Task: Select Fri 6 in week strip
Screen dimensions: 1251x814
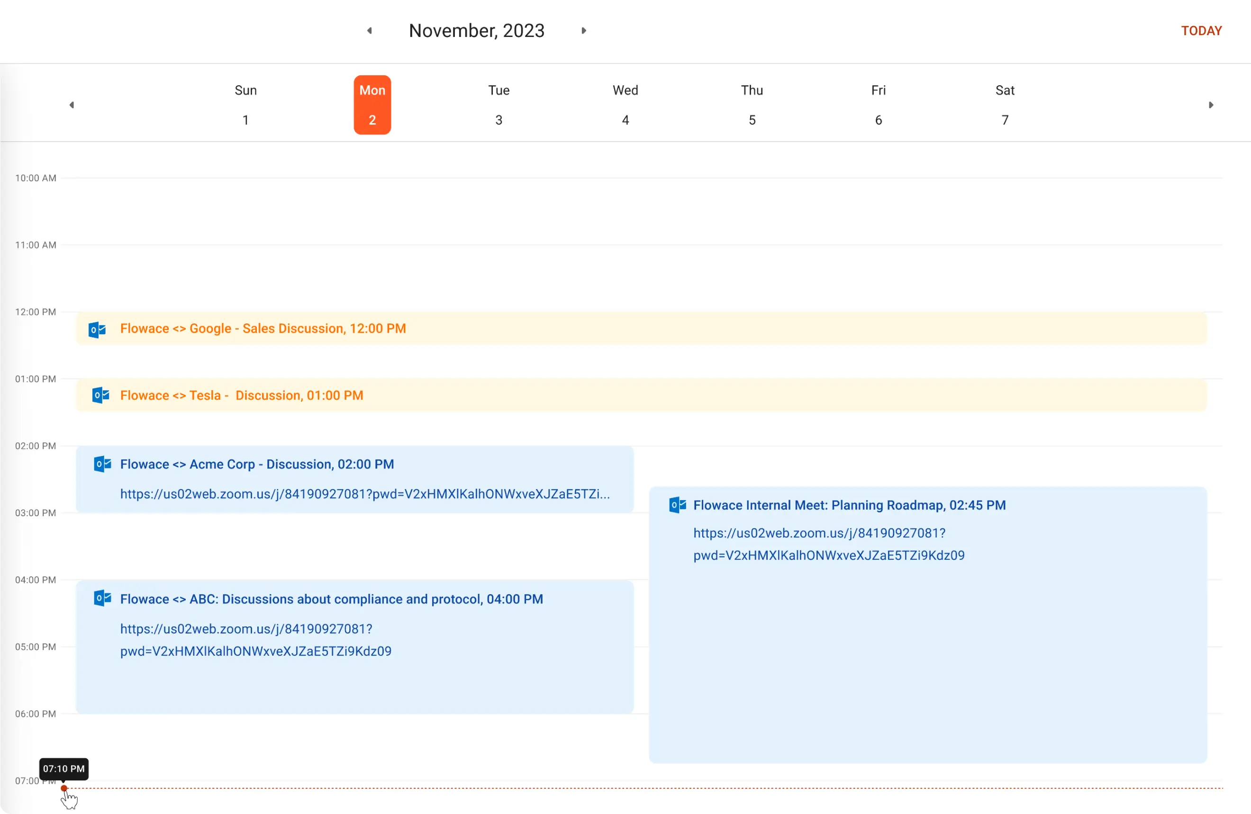Action: [x=879, y=105]
